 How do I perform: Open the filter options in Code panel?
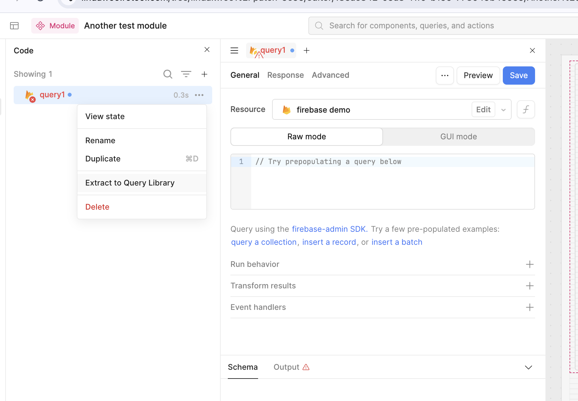tap(186, 74)
